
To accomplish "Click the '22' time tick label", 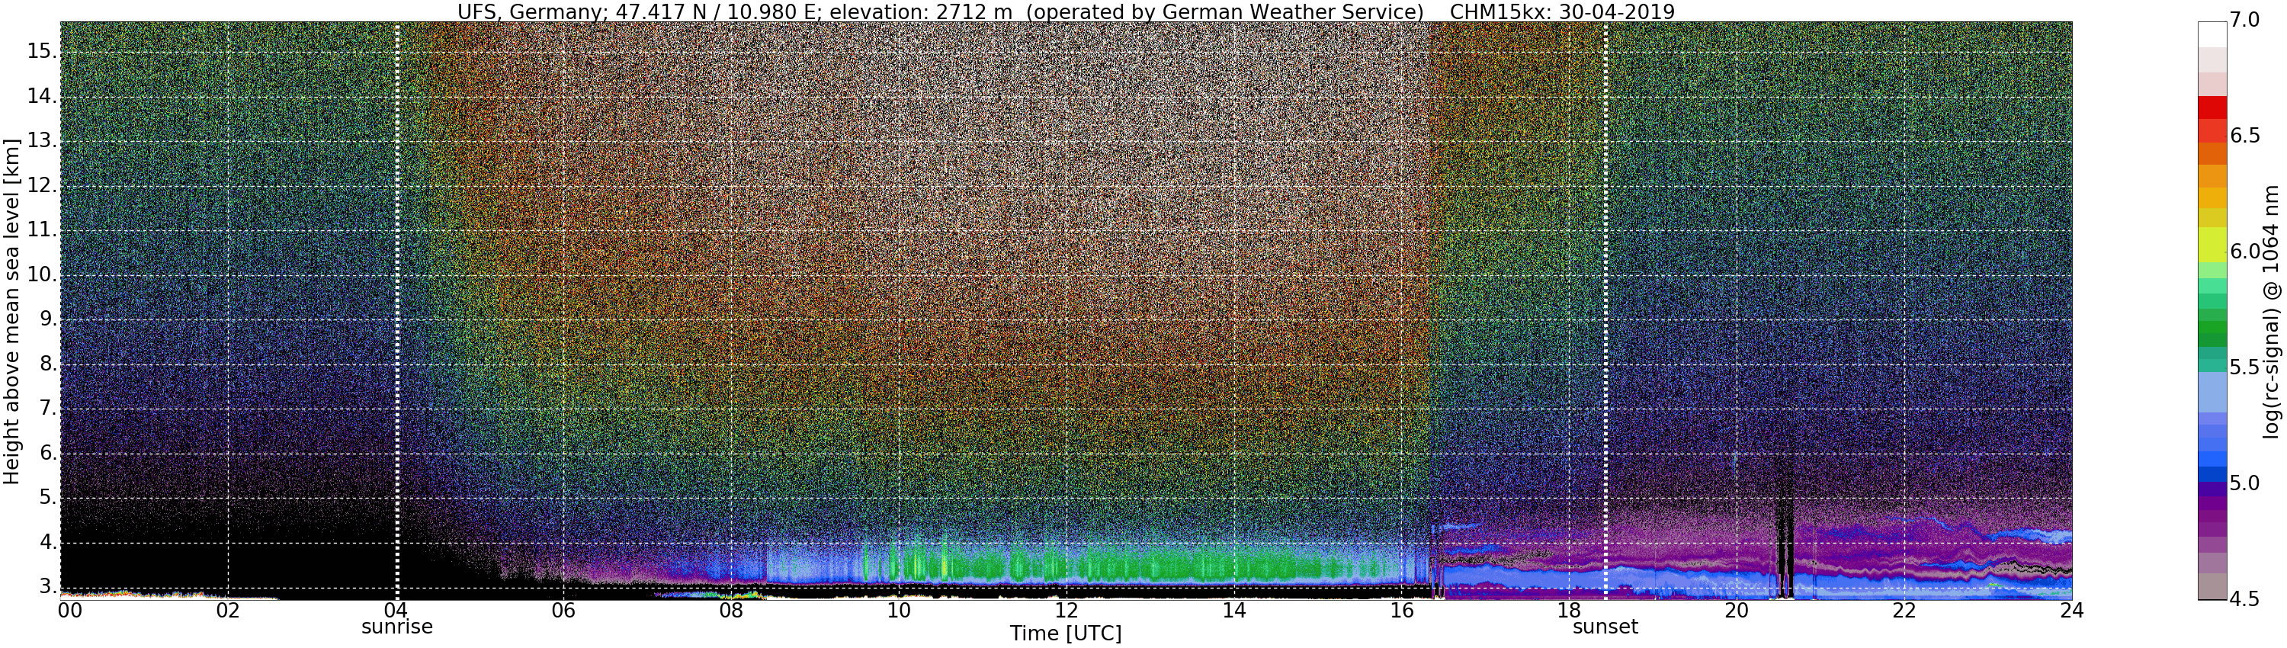I will coord(1904,611).
